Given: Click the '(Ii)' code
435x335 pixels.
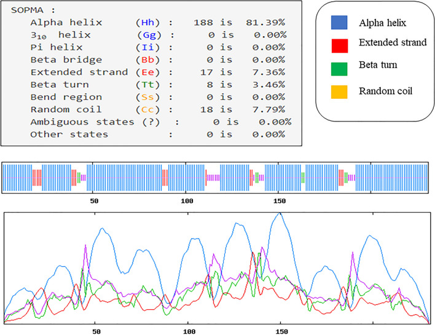Looking at the screenshot, I should coord(148,47).
